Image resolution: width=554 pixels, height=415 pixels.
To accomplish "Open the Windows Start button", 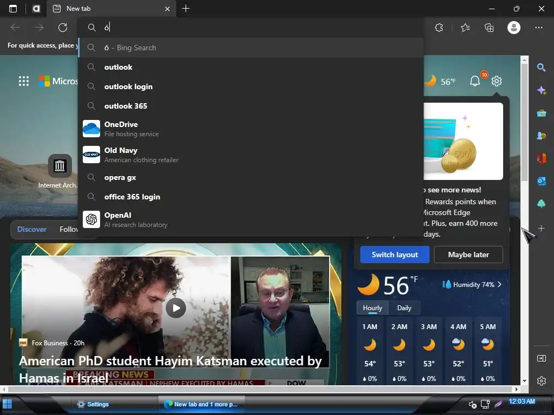I will (x=7, y=404).
